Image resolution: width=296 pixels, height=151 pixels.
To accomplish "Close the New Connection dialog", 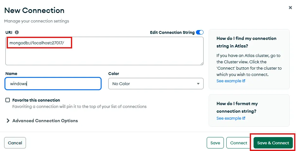I will (290, 8).
